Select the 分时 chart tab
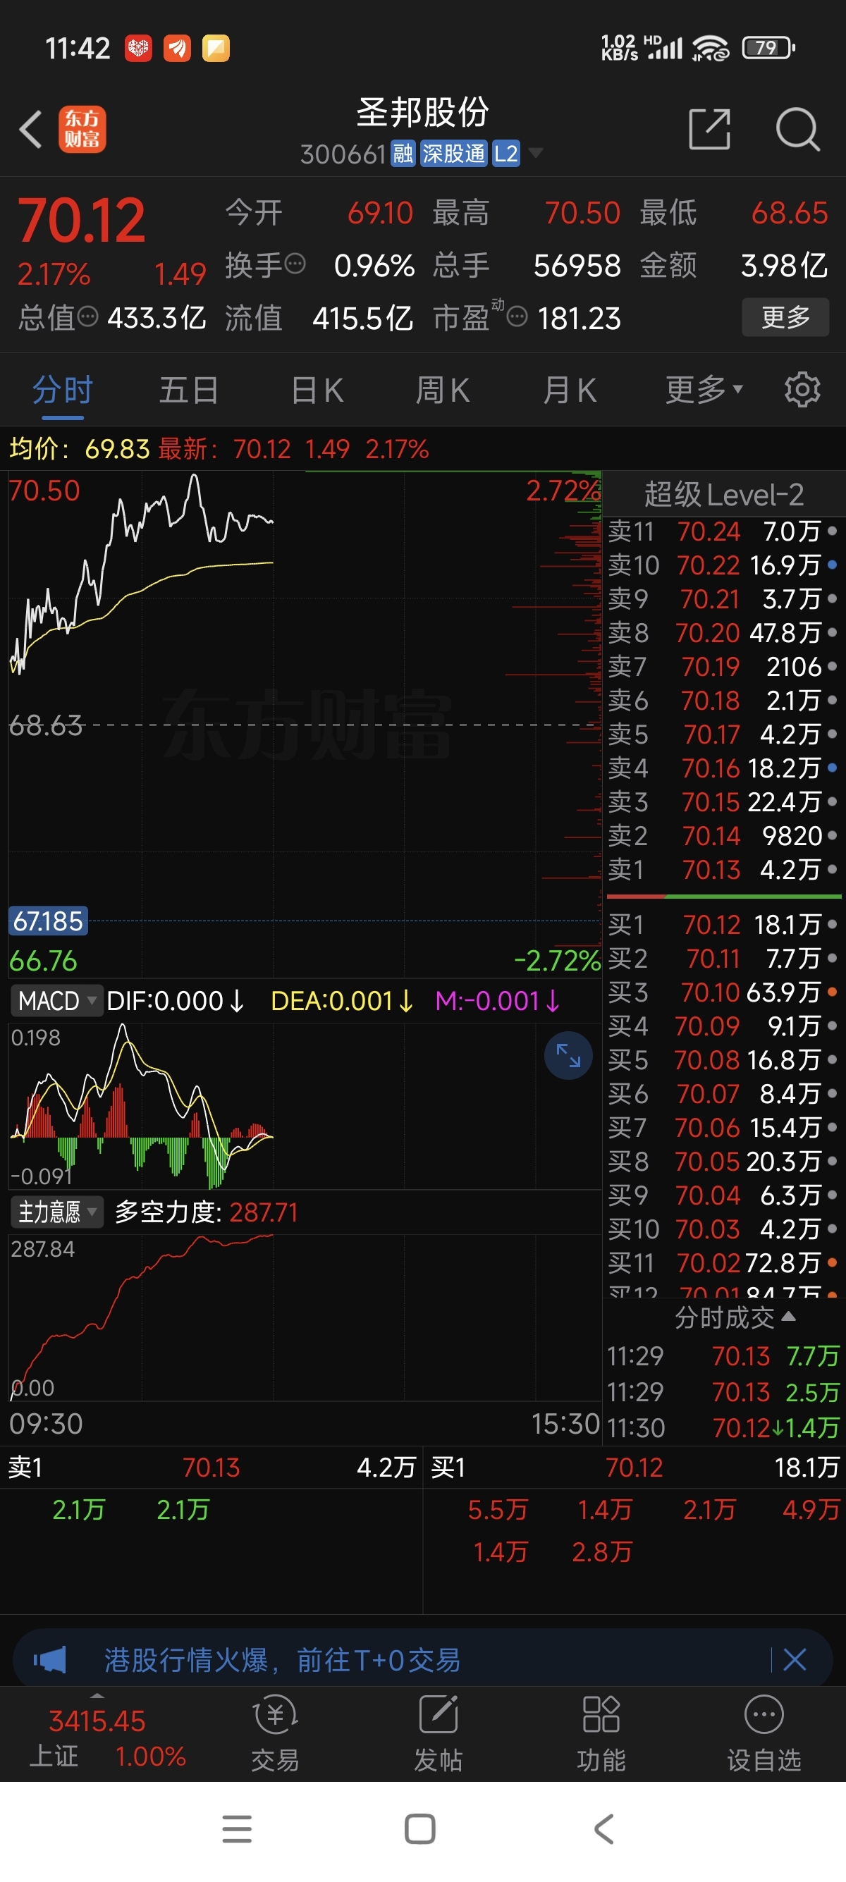This screenshot has width=846, height=1882. point(63,390)
